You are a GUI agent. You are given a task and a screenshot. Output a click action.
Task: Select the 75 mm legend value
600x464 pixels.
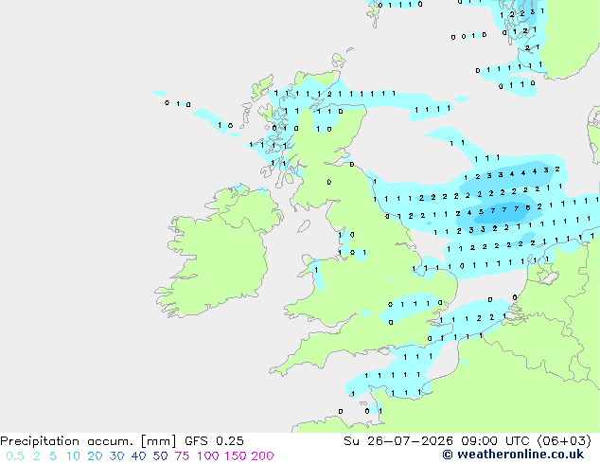point(182,456)
